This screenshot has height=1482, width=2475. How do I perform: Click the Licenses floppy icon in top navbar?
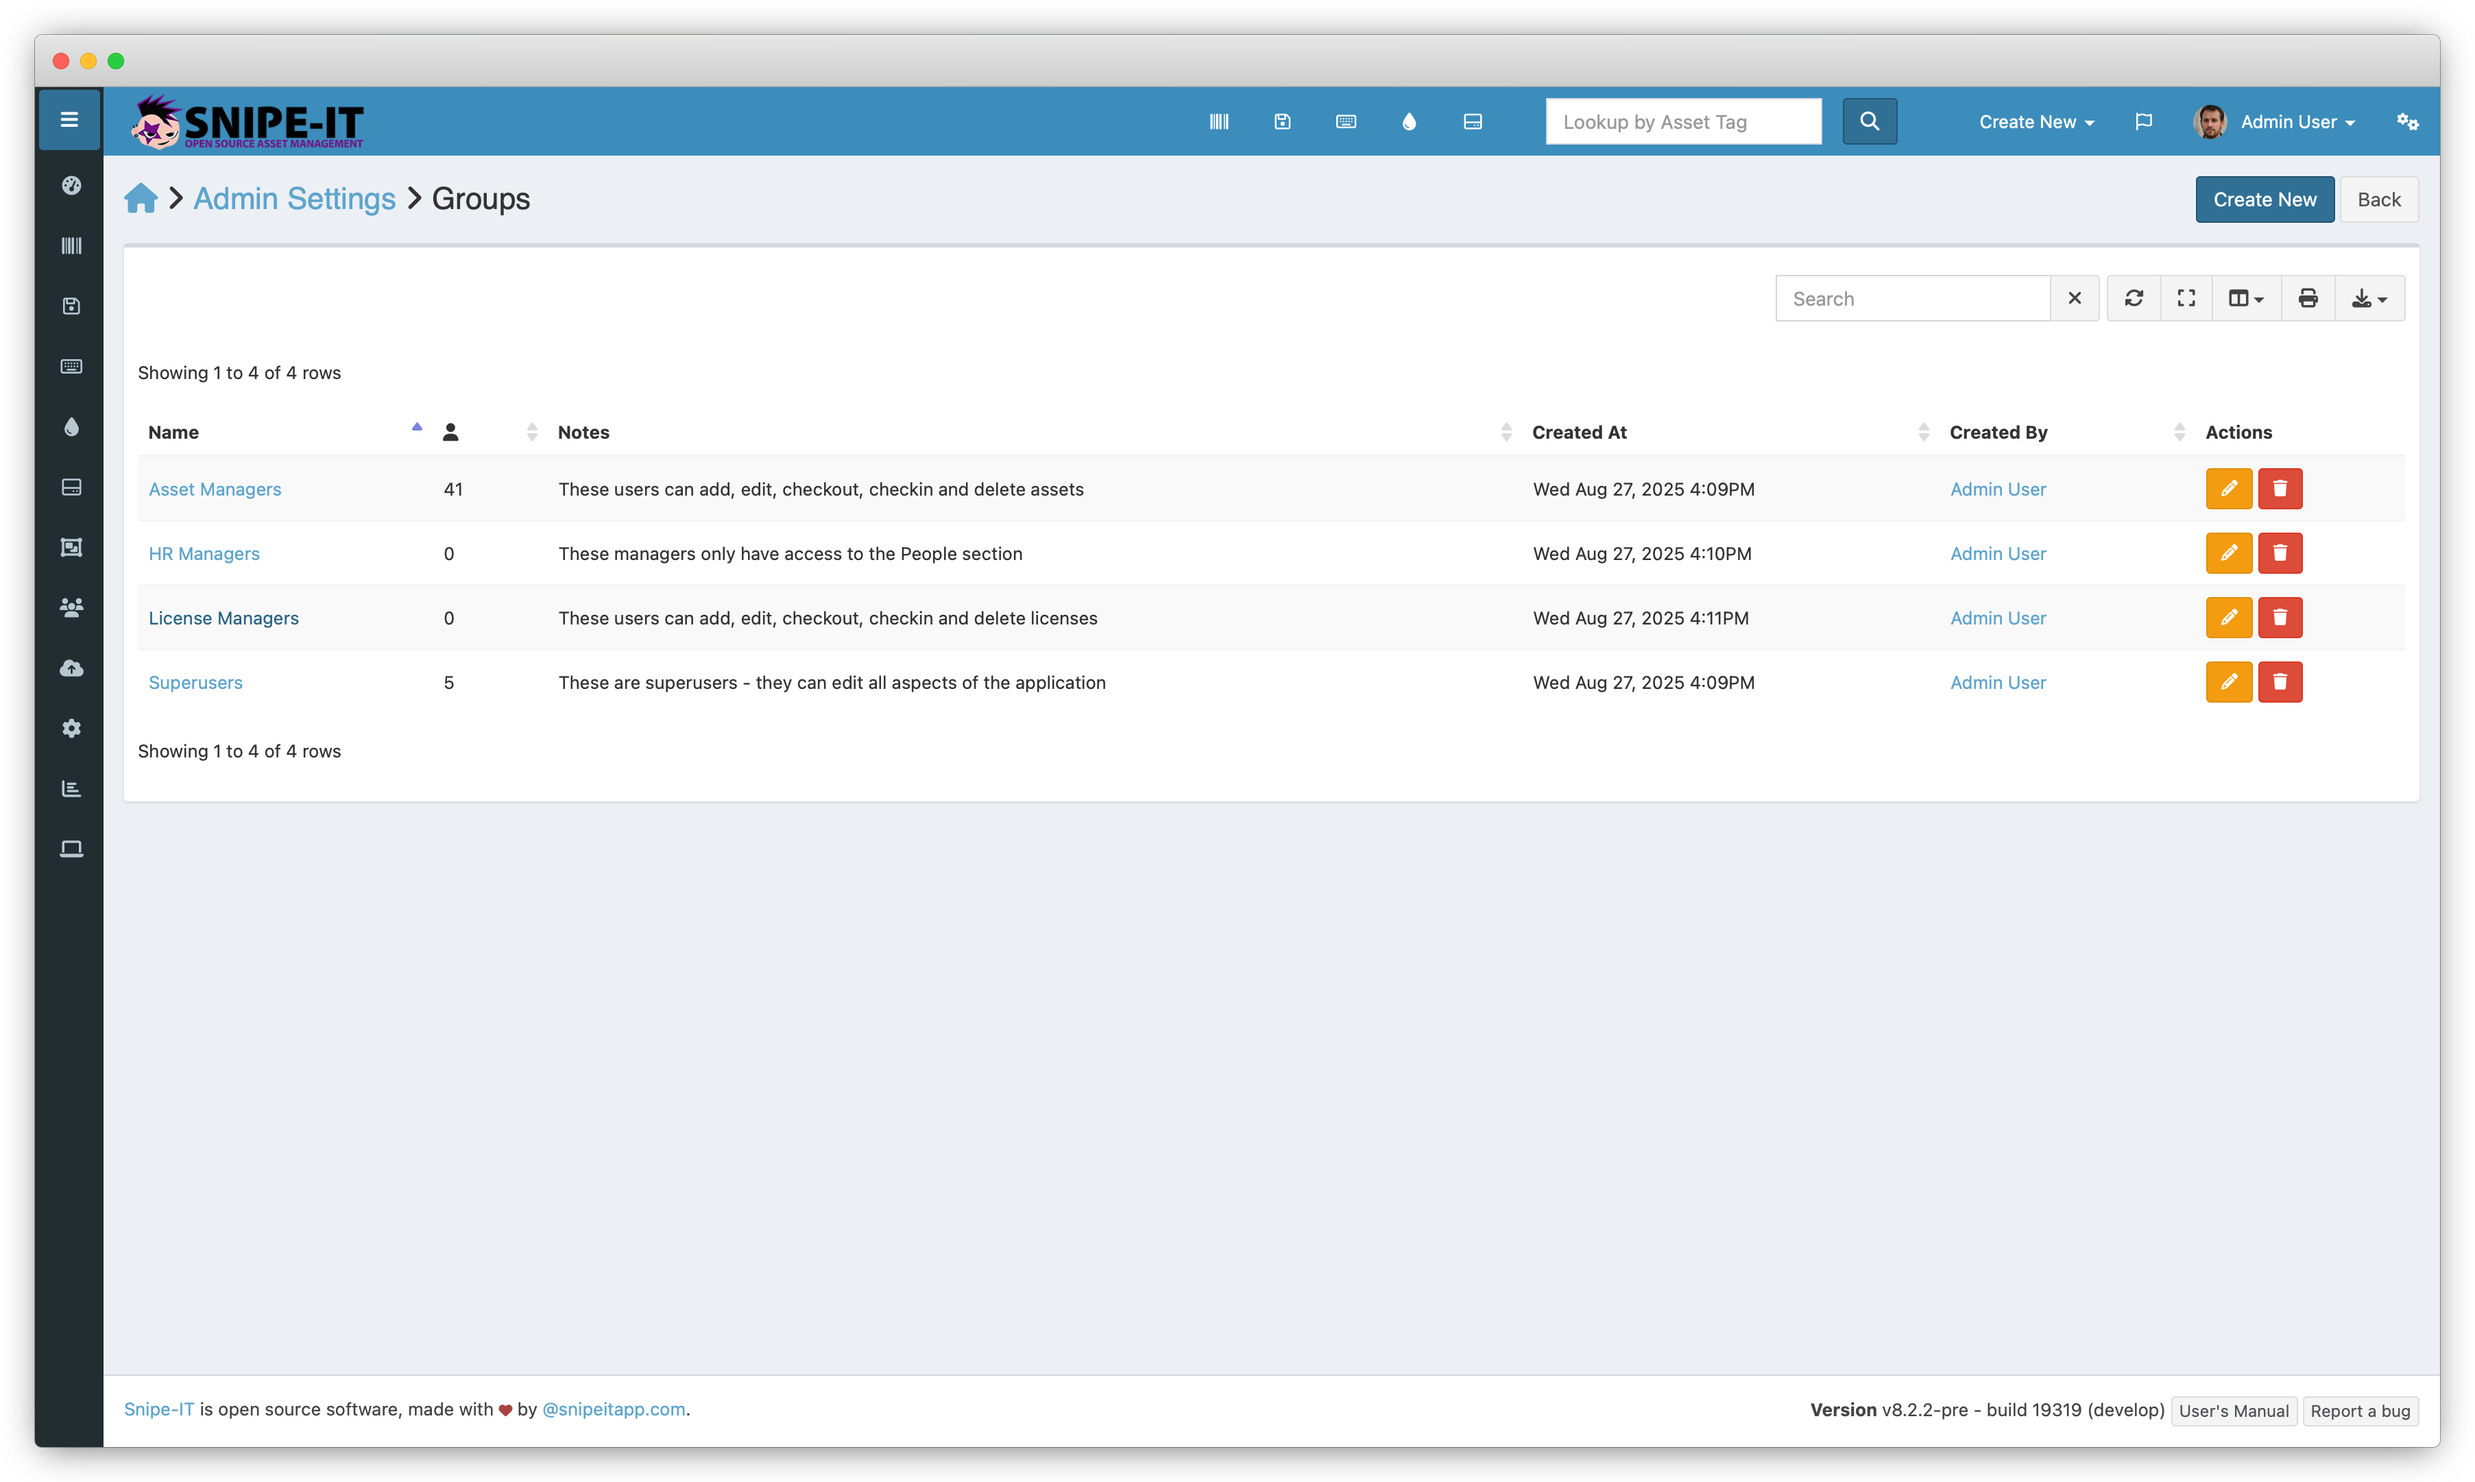(1283, 122)
